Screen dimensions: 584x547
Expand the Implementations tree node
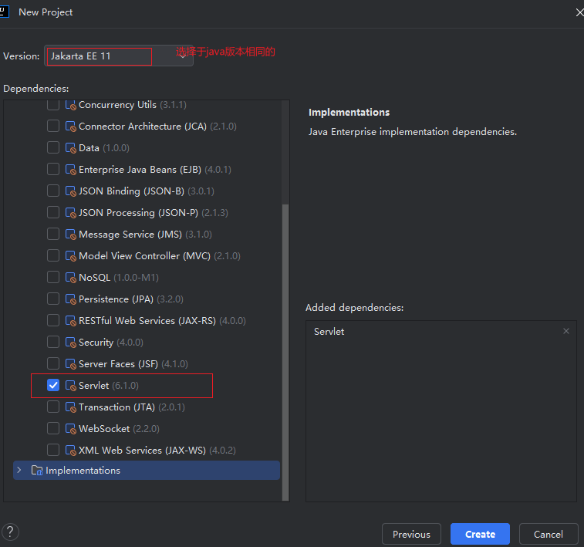coord(19,471)
